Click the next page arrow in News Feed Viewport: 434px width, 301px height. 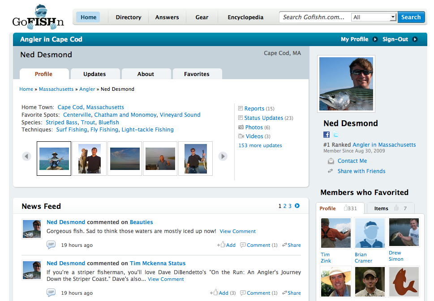[297, 206]
